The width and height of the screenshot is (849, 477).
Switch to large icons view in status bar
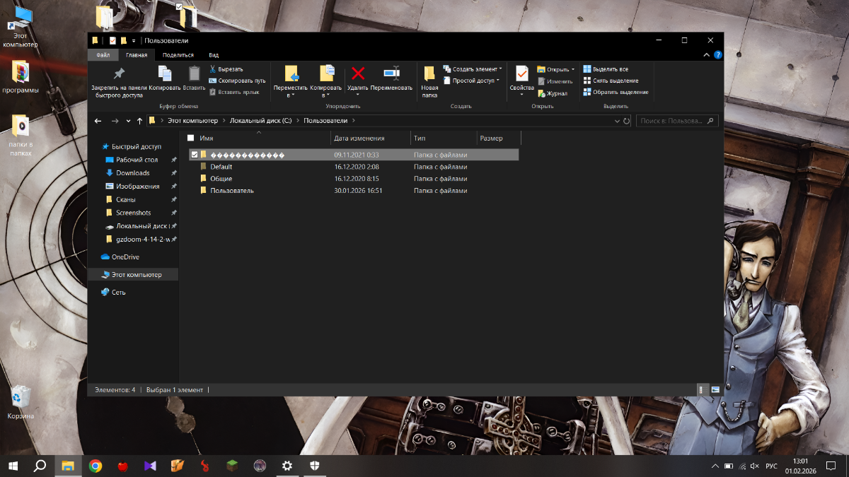click(x=715, y=389)
